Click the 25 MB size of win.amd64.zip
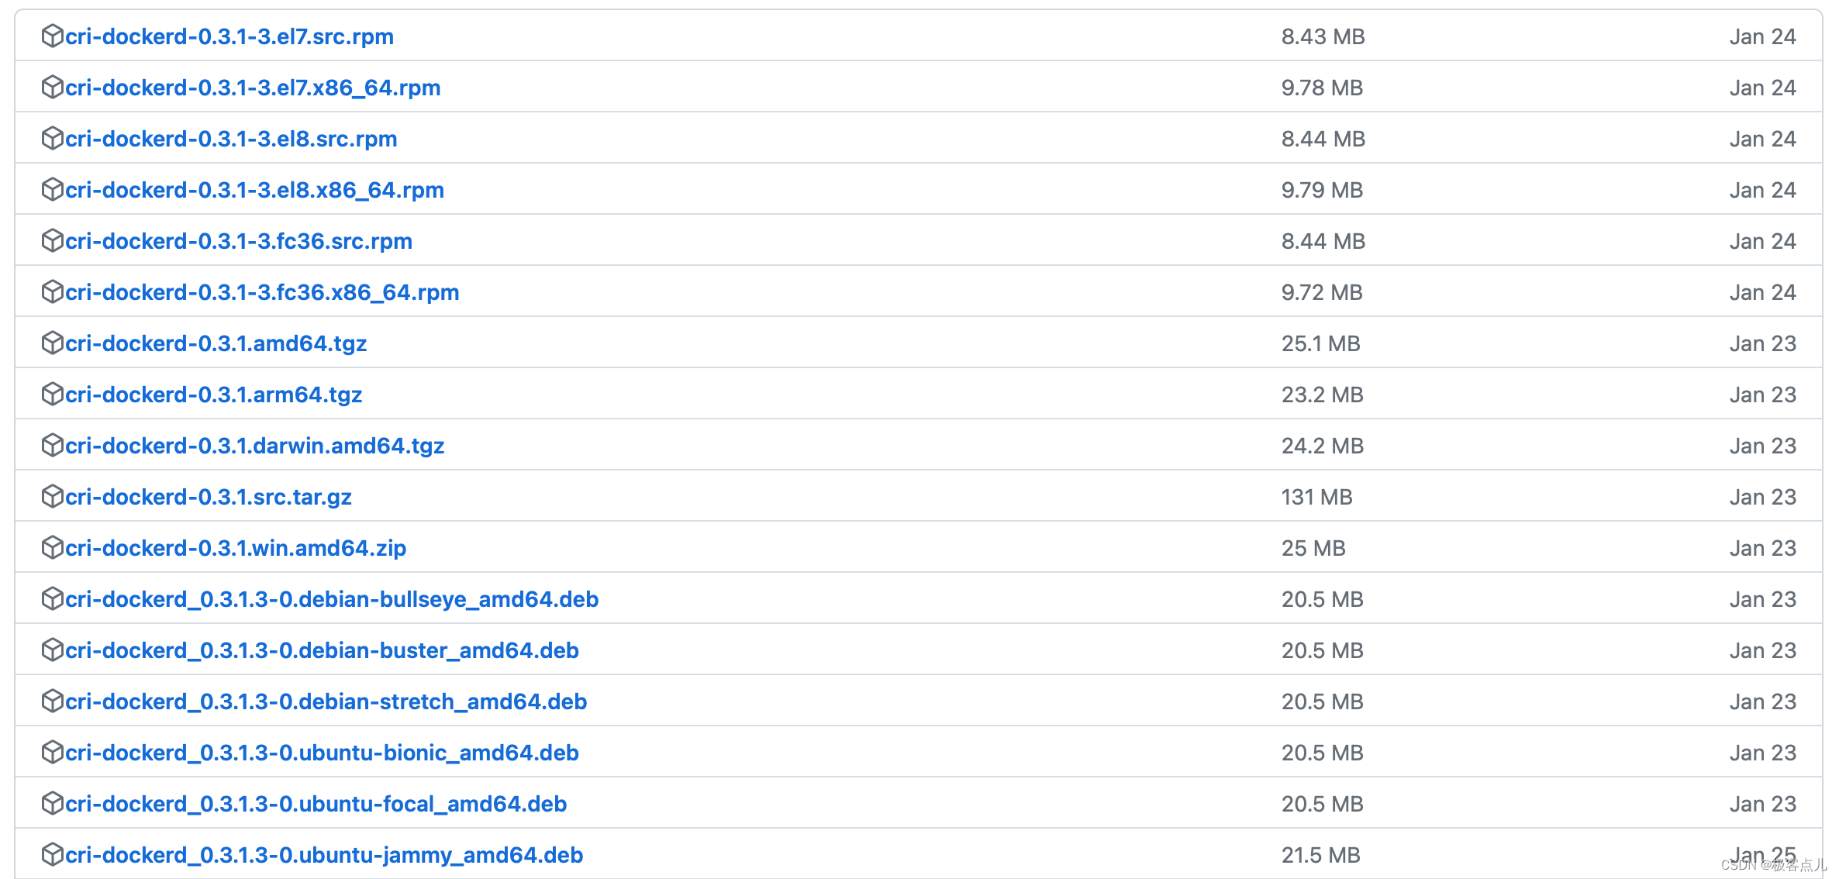Viewport: 1839px width, 879px height. tap(1313, 548)
